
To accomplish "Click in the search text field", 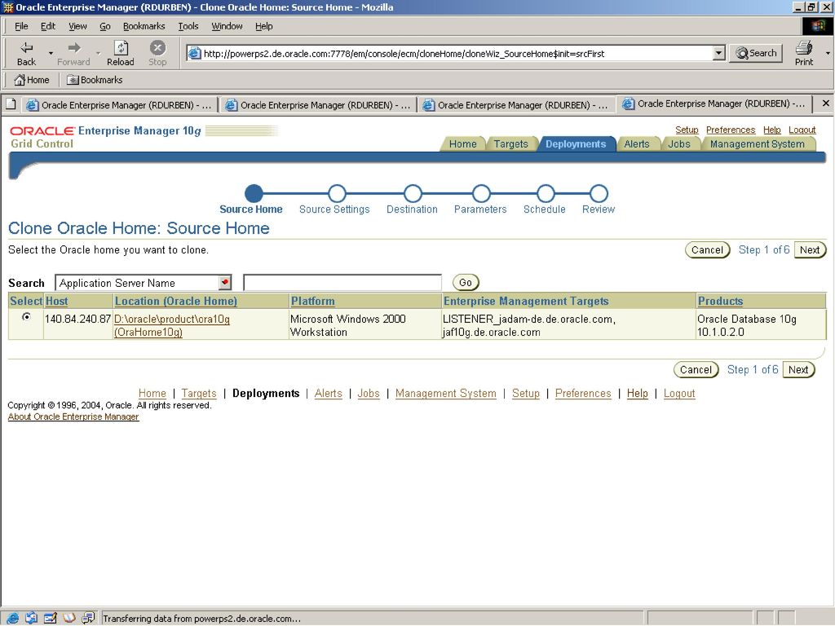I will point(342,283).
